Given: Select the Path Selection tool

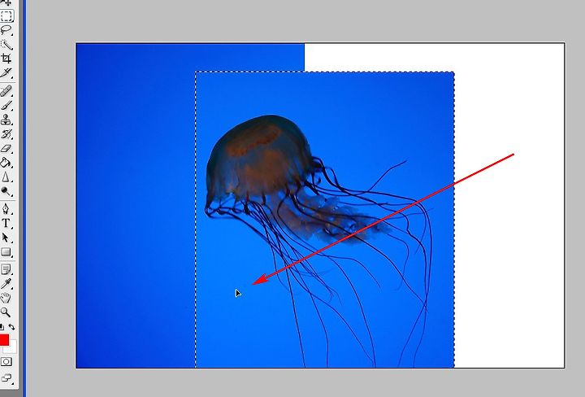Looking at the screenshot, I should (x=6, y=238).
